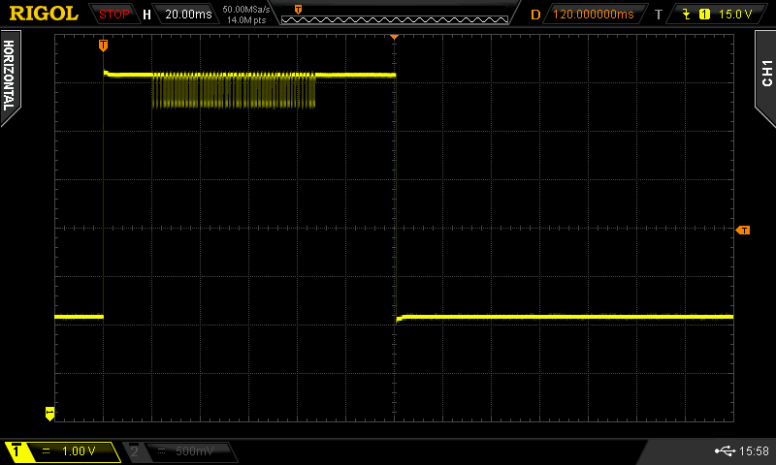
Task: Select the 120.000000ms delay value field
Action: (593, 15)
